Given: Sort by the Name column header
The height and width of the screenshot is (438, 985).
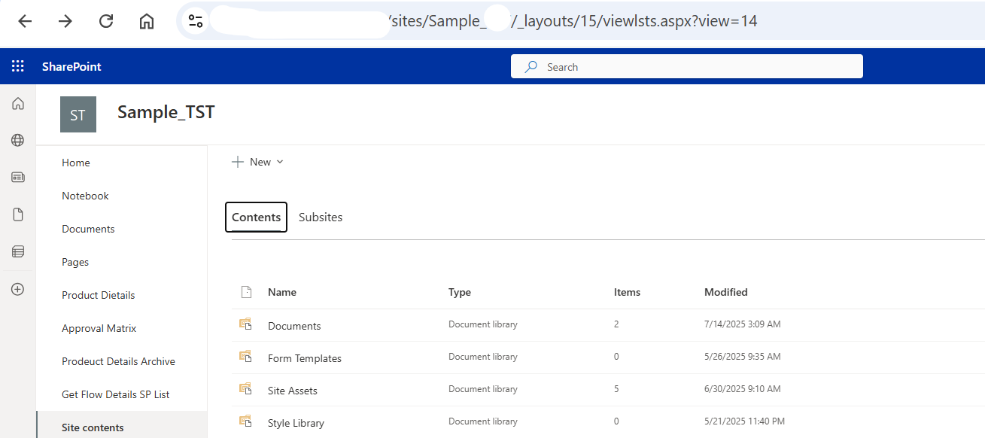Looking at the screenshot, I should point(282,292).
